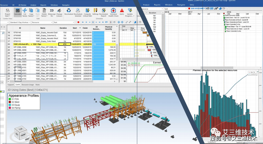The width and height of the screenshot is (263, 144).
Task: Select the Gantt tab
Action: click(x=18, y=85)
